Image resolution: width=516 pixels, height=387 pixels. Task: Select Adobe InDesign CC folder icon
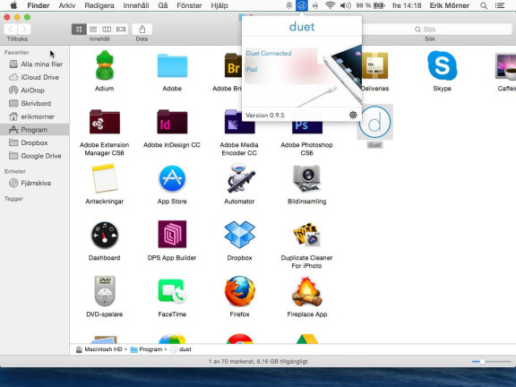pos(172,122)
